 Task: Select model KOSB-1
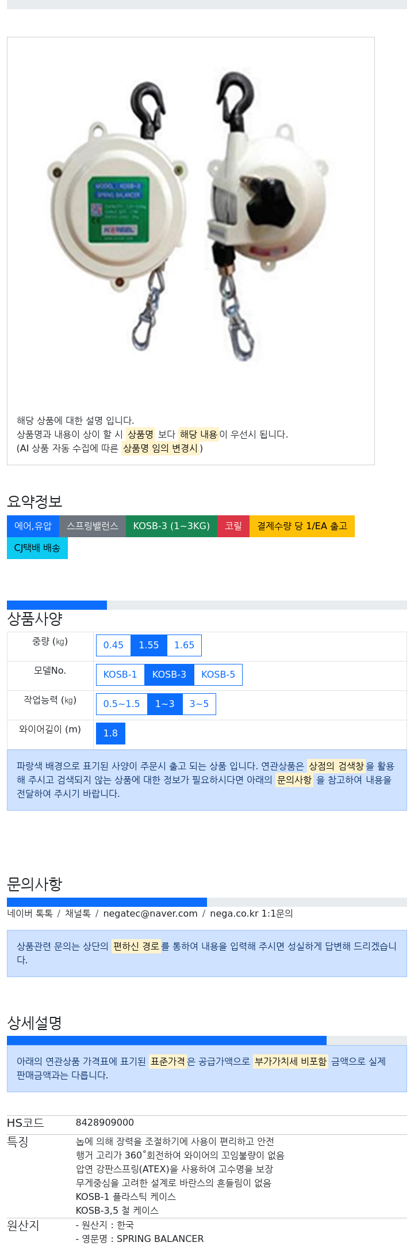click(120, 674)
